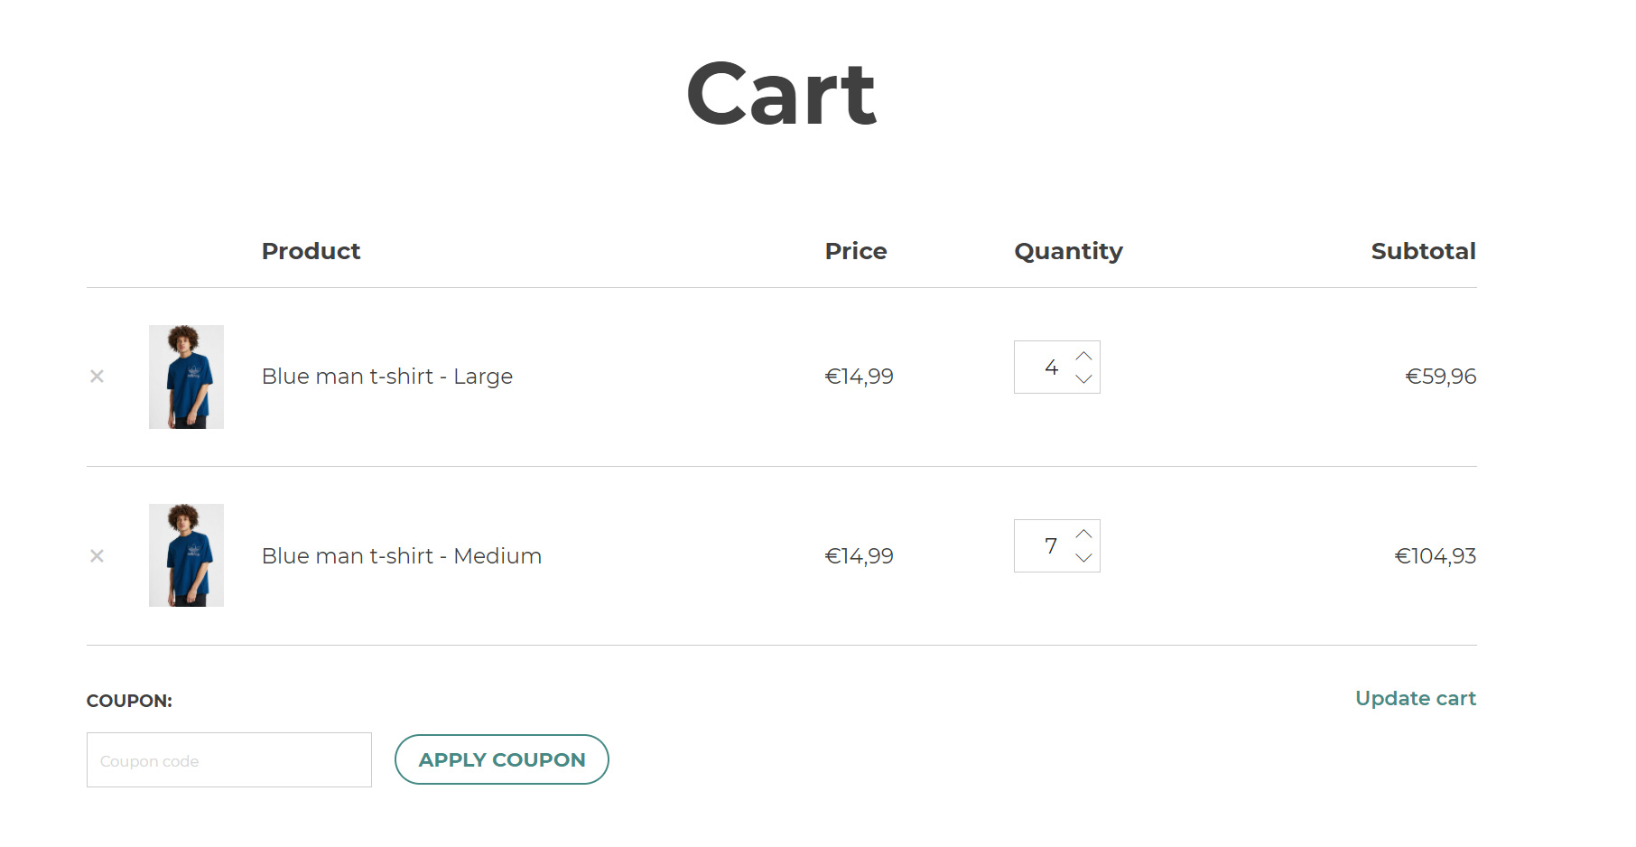Click the Product column header

coord(311,251)
